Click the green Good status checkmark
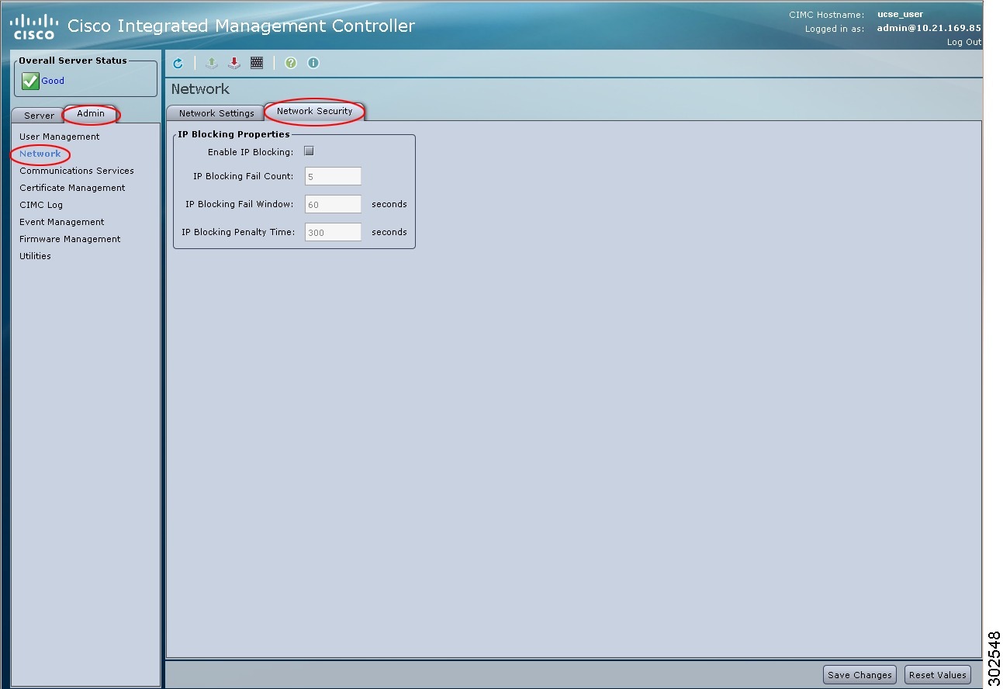Image resolution: width=1003 pixels, height=689 pixels. coord(29,81)
